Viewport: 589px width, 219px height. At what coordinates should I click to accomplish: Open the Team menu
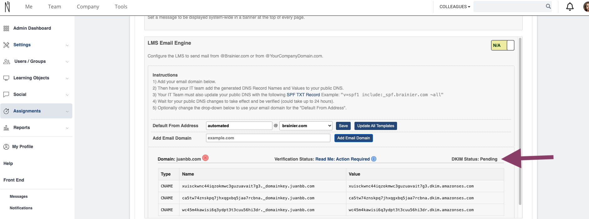(54, 7)
